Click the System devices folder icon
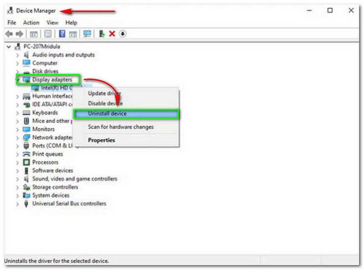This screenshot has height=270, width=364. (x=26, y=196)
